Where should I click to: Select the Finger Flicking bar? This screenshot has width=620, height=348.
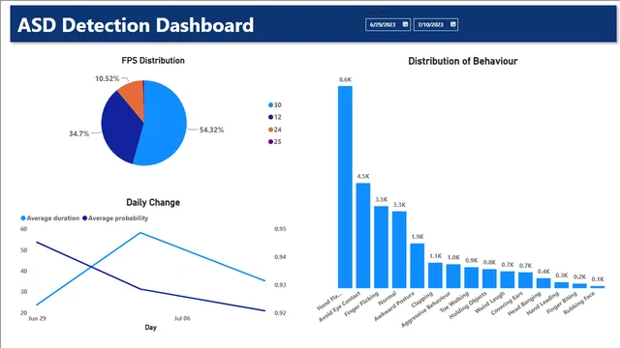point(381,246)
